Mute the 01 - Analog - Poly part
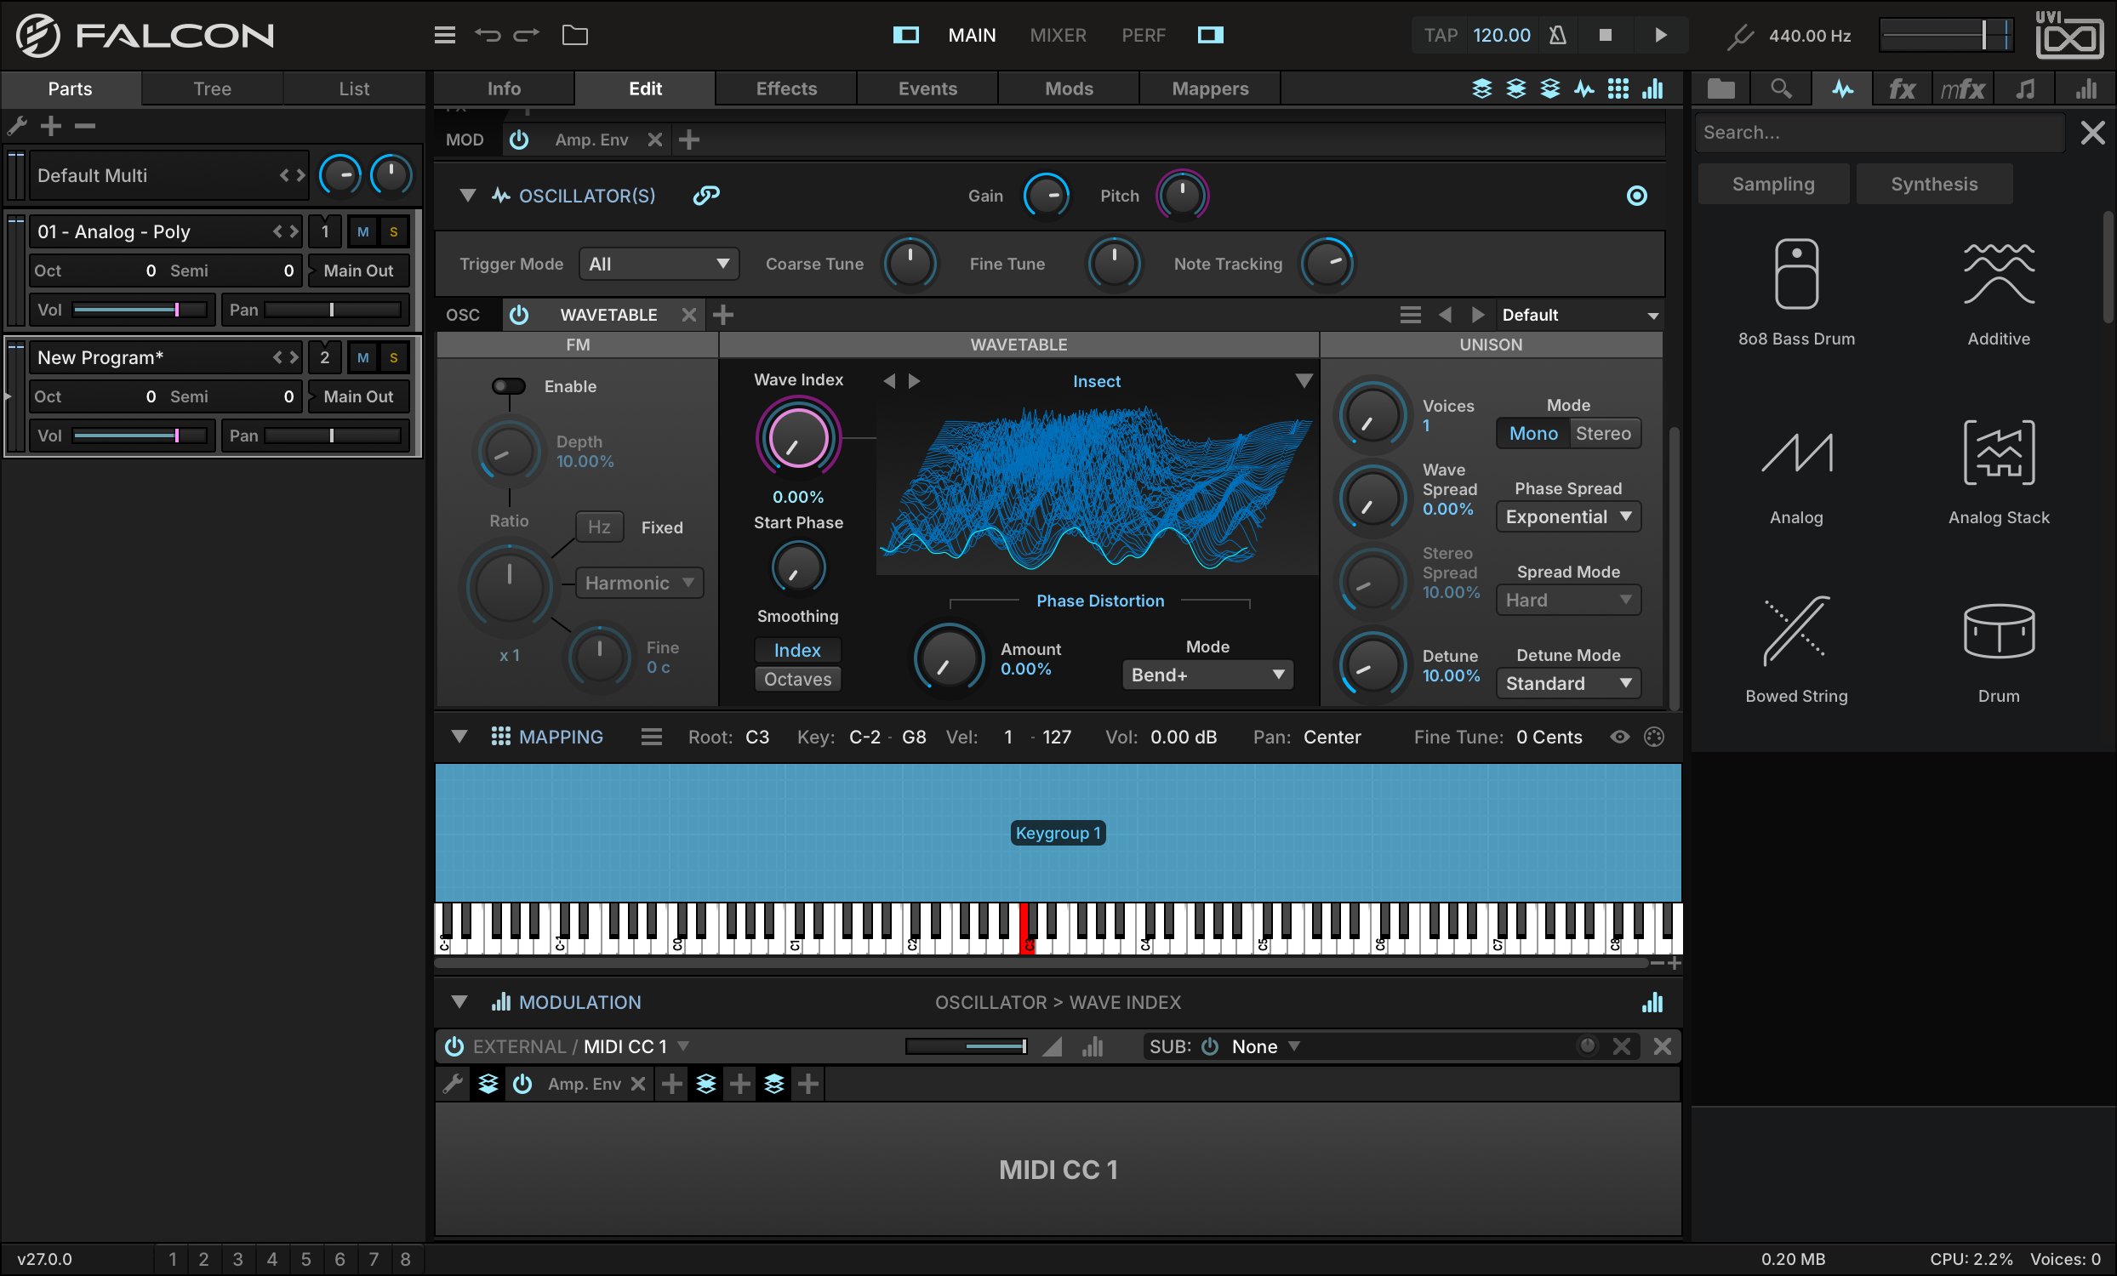The width and height of the screenshot is (2117, 1276). coord(363,232)
